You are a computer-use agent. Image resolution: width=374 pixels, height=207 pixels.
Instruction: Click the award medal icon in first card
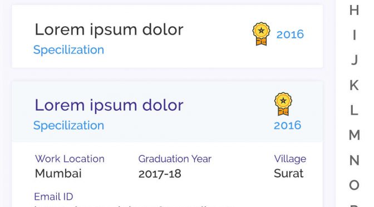(x=261, y=34)
